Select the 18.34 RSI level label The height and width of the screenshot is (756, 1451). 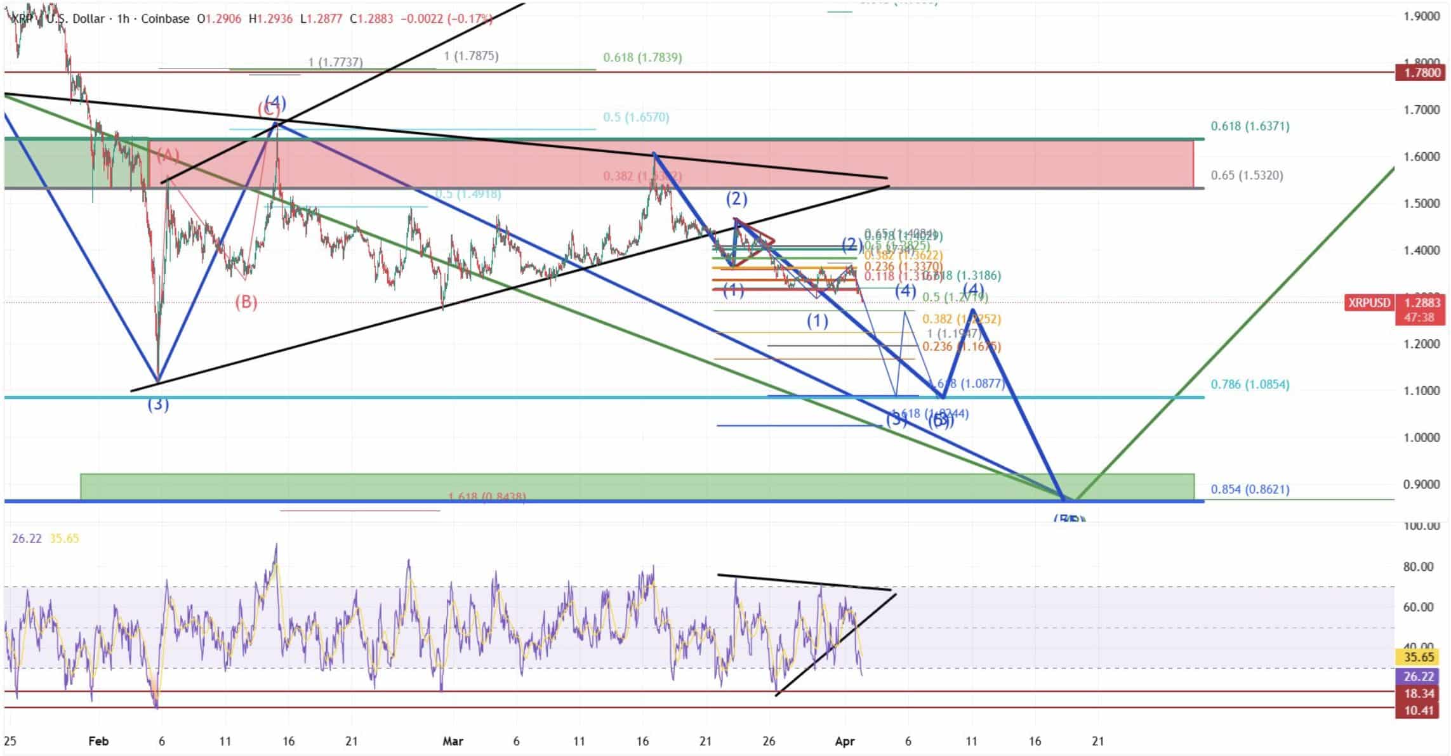[x=1417, y=693]
